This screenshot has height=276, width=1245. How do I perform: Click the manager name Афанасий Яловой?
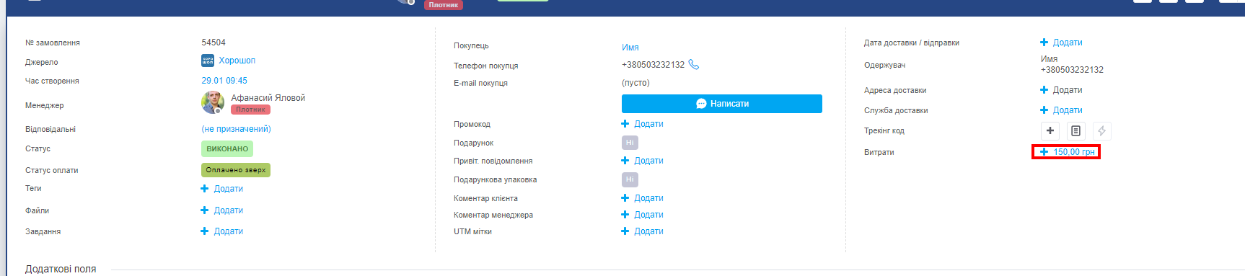coord(268,98)
